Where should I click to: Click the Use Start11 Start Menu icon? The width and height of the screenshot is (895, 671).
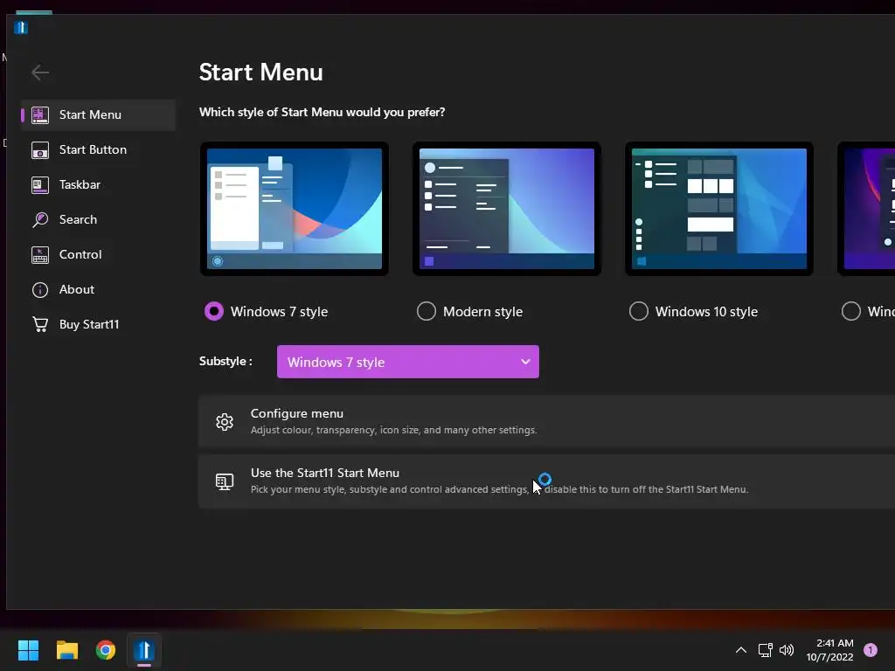click(x=225, y=481)
